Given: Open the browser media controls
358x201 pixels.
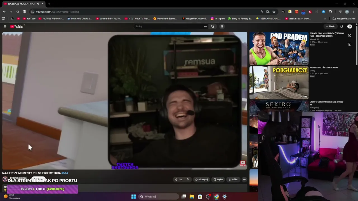Looking at the screenshot, I should 340,12.
